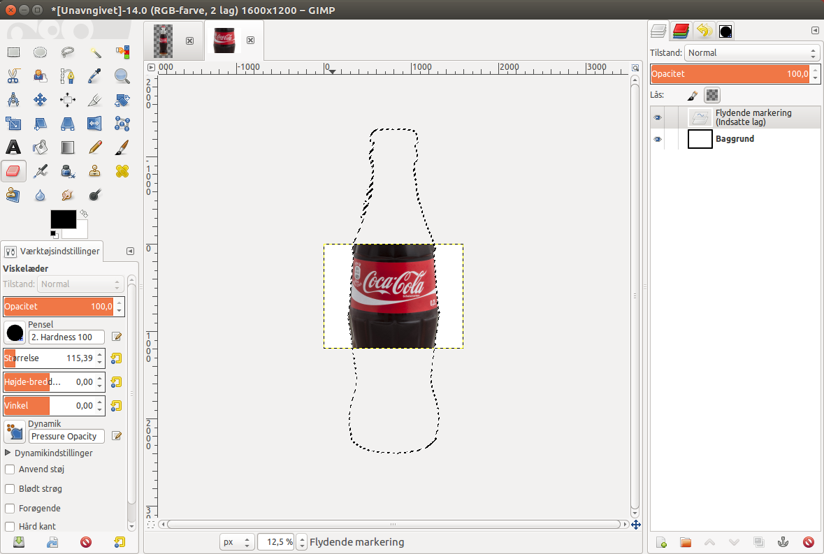
Task: Hide the Baggrund layer
Action: point(658,139)
